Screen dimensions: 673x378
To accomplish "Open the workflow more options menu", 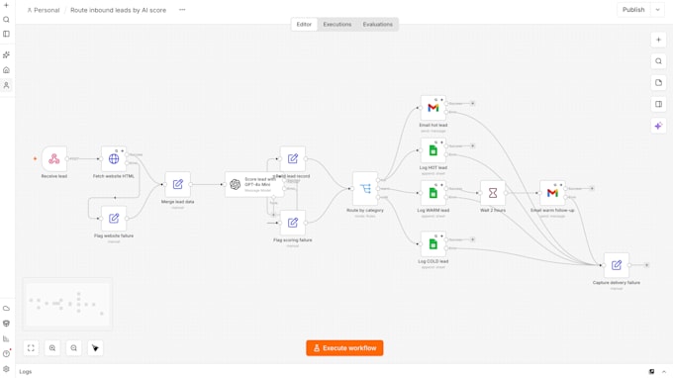I will pos(182,10).
